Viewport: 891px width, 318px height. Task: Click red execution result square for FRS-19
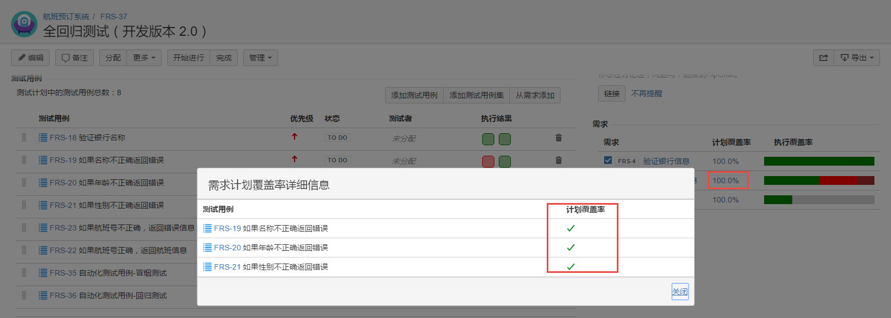(x=488, y=161)
